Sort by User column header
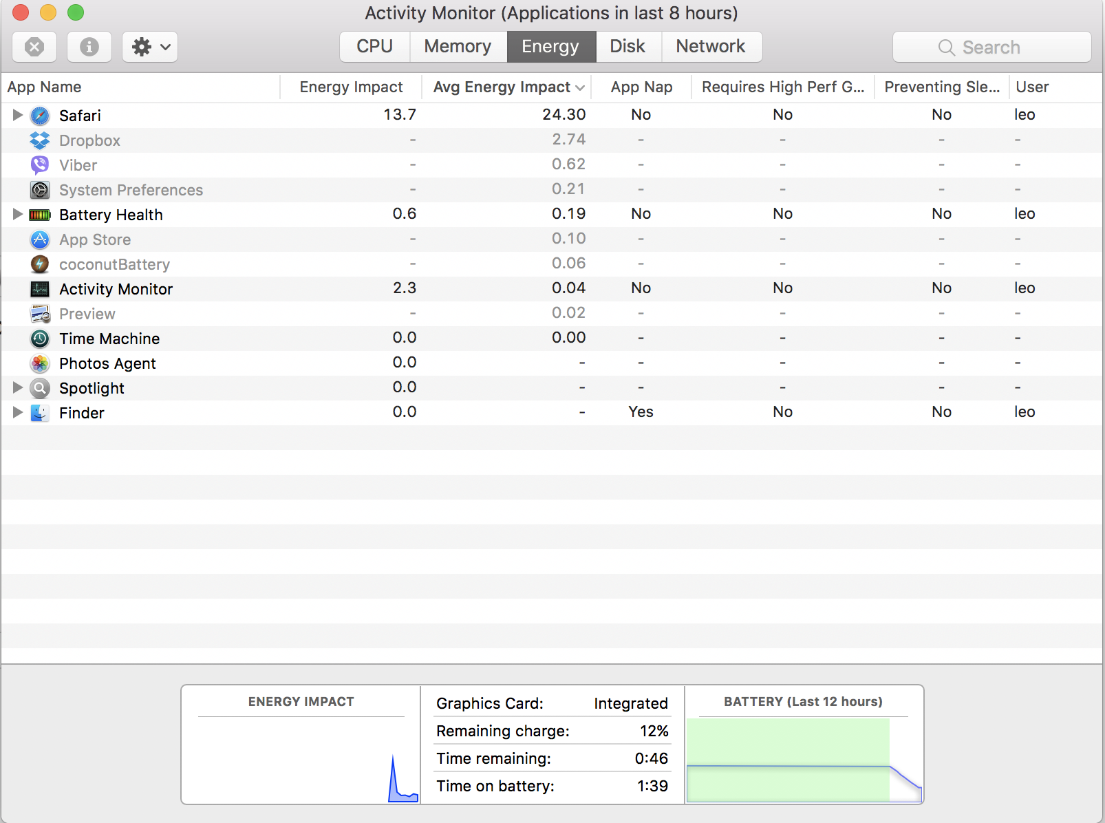This screenshot has height=823, width=1105. click(1056, 87)
